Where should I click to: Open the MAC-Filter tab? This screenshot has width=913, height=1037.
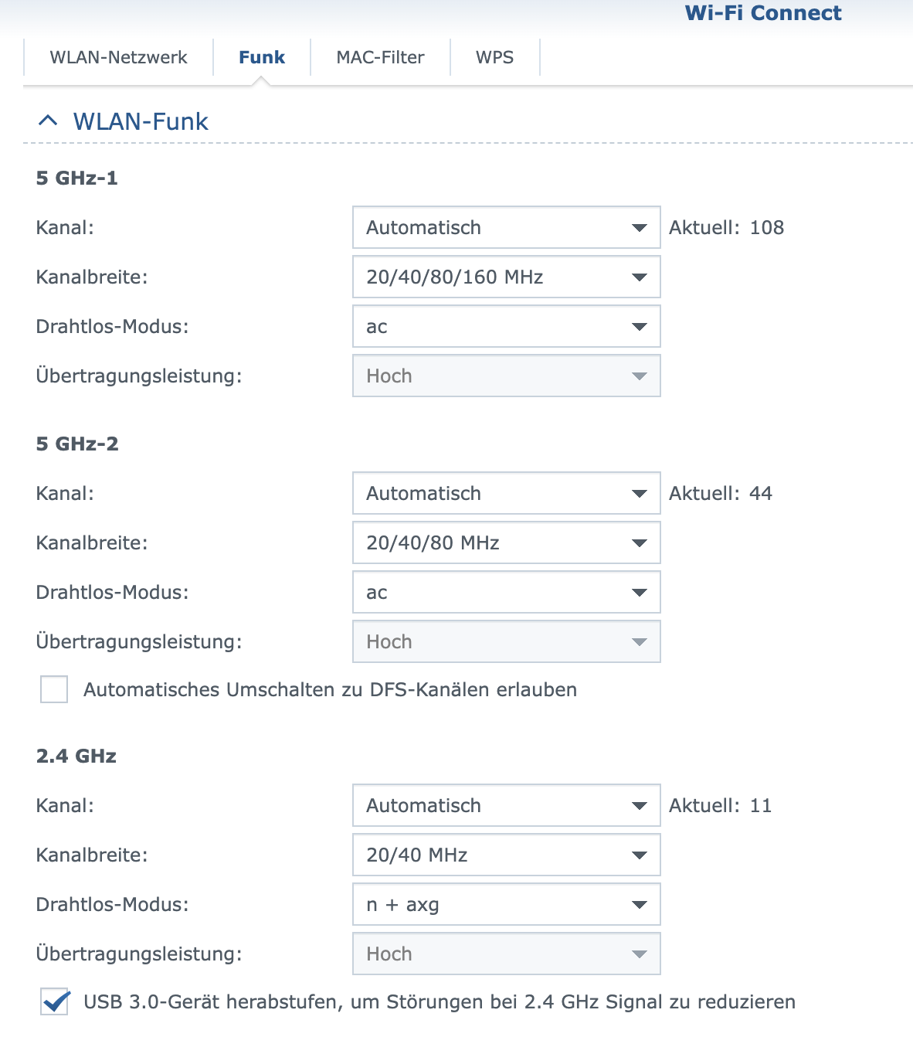pos(380,58)
